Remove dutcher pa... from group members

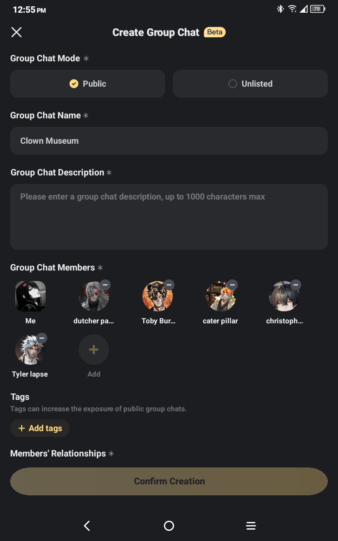coord(105,285)
